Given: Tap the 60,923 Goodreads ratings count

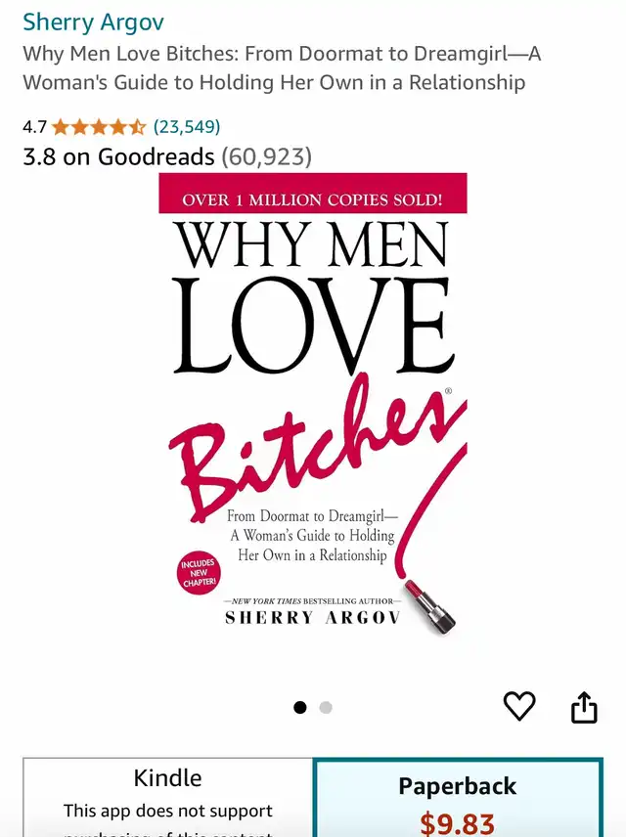Looking at the screenshot, I should click(x=266, y=156).
